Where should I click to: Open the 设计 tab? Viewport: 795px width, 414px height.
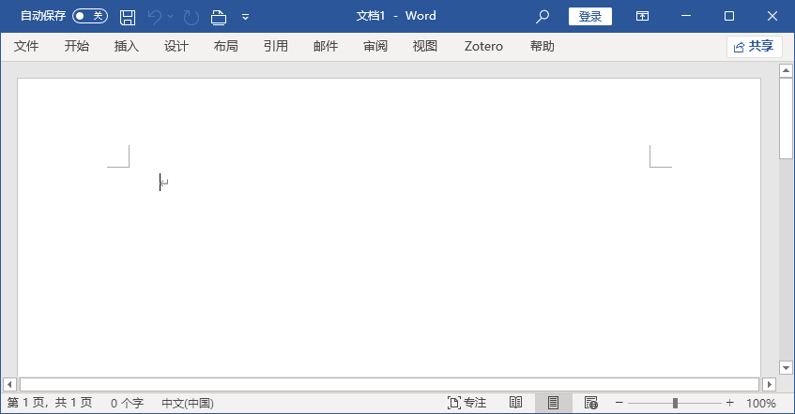point(176,46)
